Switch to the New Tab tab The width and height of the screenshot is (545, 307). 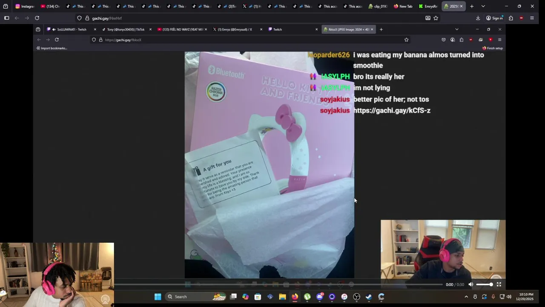point(403,6)
